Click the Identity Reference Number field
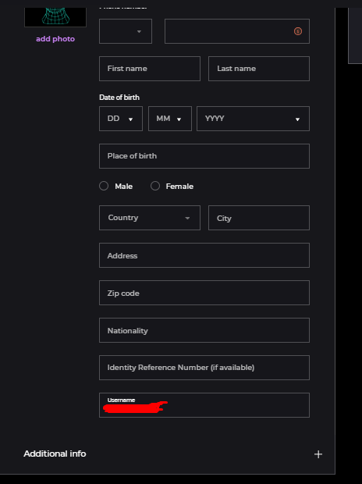This screenshot has height=484, width=362. pos(204,368)
